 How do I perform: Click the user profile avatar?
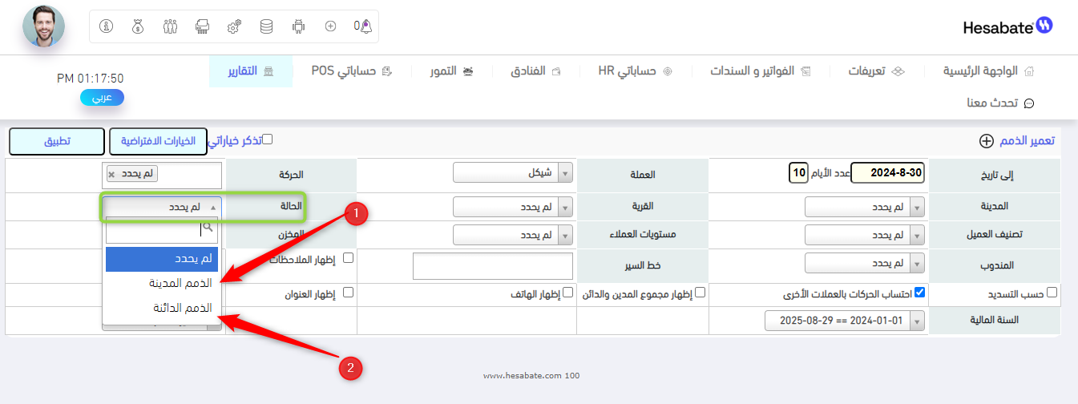(x=43, y=26)
